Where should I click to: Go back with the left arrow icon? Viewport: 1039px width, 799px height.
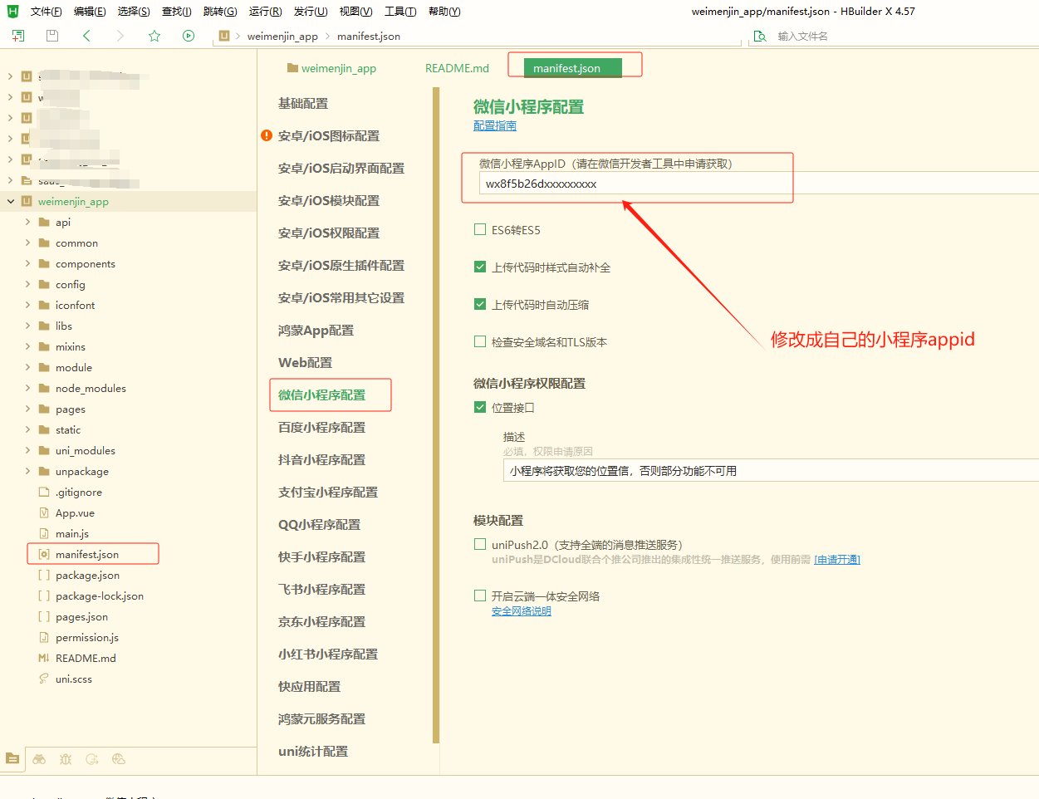tap(86, 36)
